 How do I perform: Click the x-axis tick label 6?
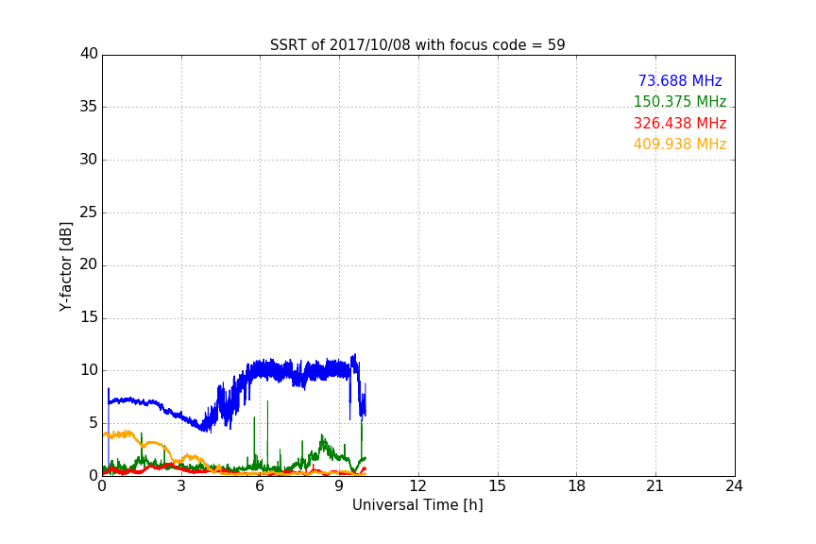(260, 486)
